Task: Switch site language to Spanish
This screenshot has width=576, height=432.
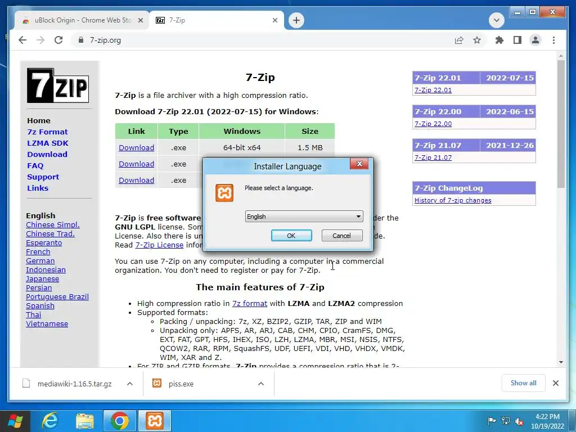Action: (x=40, y=305)
